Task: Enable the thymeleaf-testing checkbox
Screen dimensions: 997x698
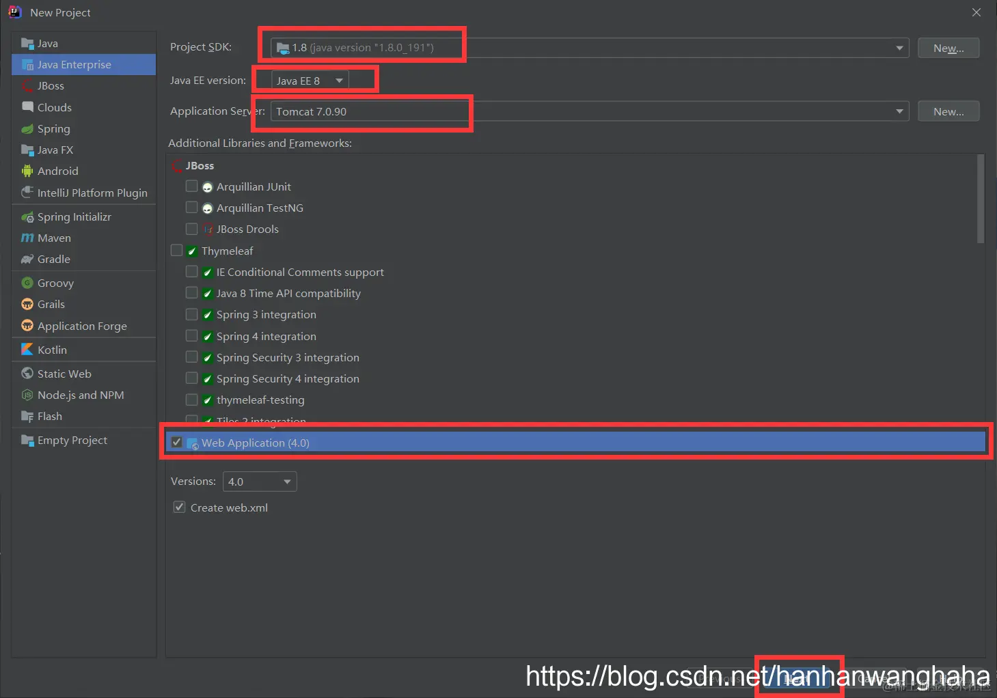Action: pos(192,400)
